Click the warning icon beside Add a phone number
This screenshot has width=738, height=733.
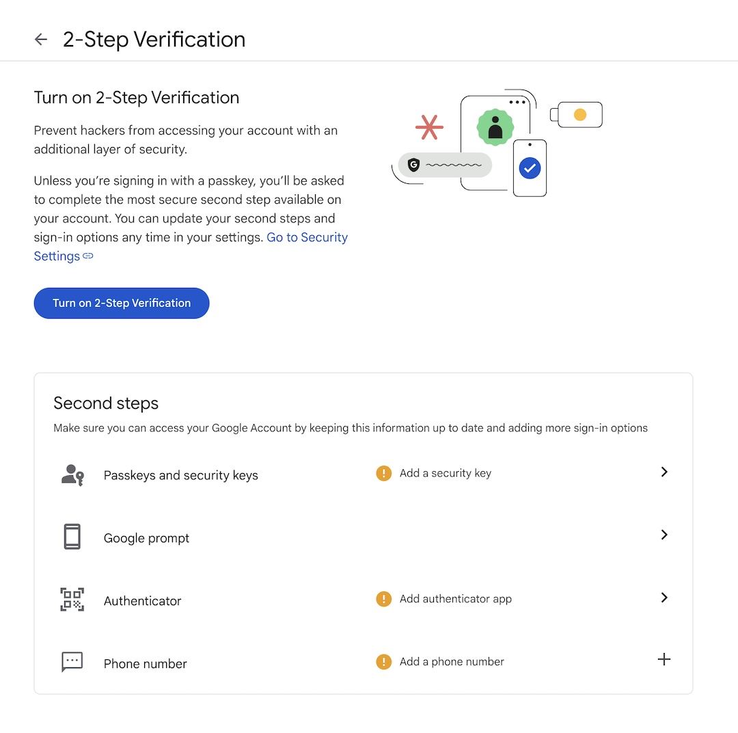384,662
